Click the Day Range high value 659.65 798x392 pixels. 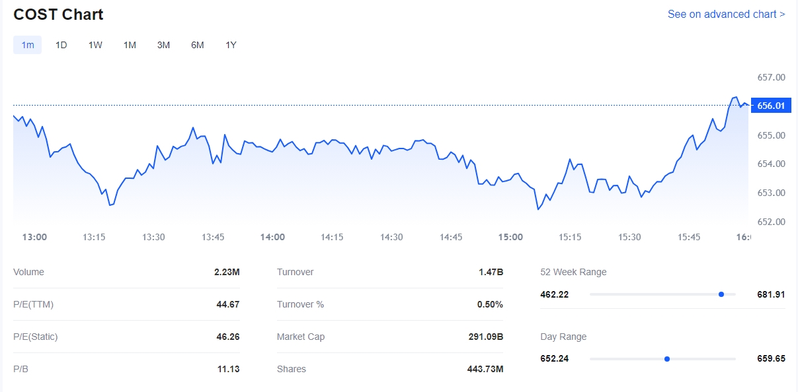771,359
